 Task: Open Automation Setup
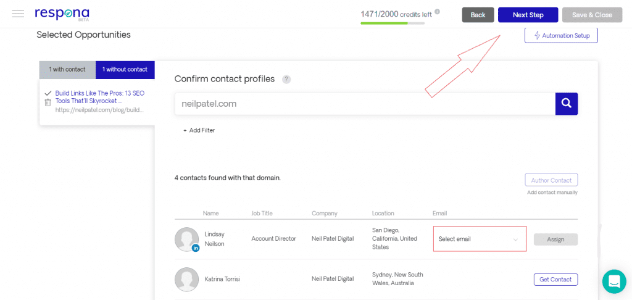[561, 35]
